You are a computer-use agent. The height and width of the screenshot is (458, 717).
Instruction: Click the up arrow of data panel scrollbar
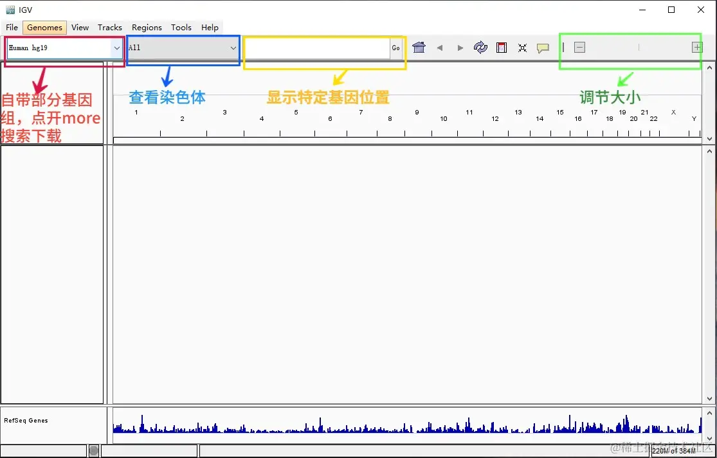tap(710, 151)
